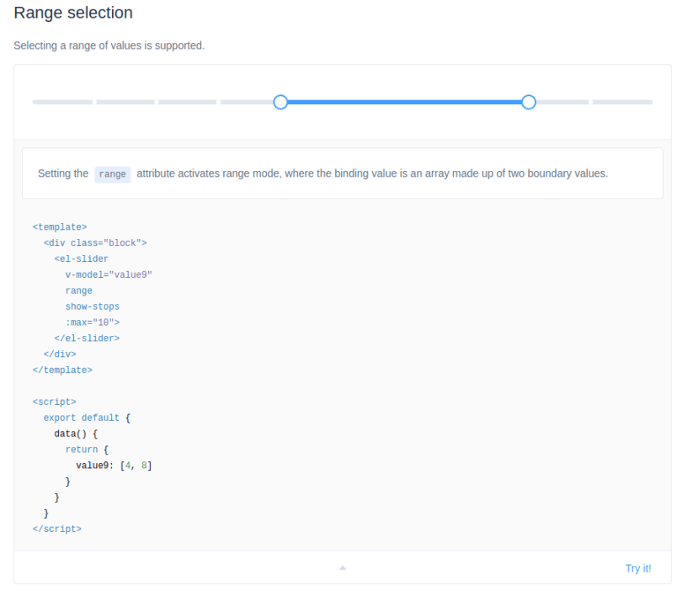Click 'Selecting a range of values is supported.'
Image resolution: width=677 pixels, height=591 pixels.
click(x=109, y=45)
